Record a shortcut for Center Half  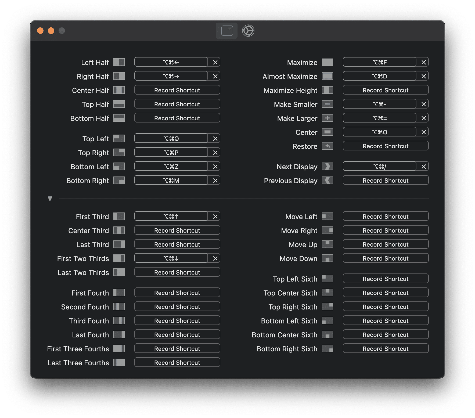pos(177,90)
